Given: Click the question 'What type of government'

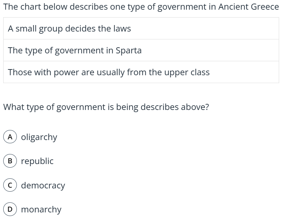Looking at the screenshot, I should coord(106,107).
